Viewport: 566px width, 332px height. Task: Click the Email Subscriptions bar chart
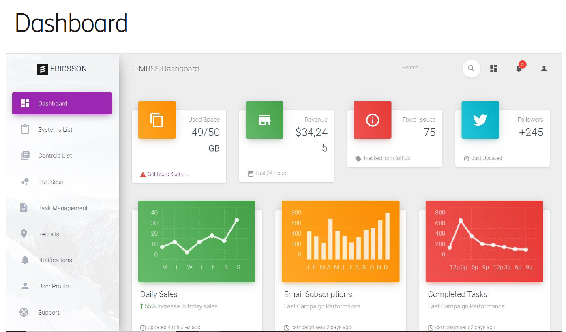pos(340,241)
